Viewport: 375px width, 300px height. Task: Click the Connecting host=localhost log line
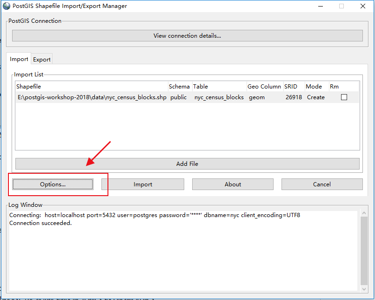(x=154, y=215)
